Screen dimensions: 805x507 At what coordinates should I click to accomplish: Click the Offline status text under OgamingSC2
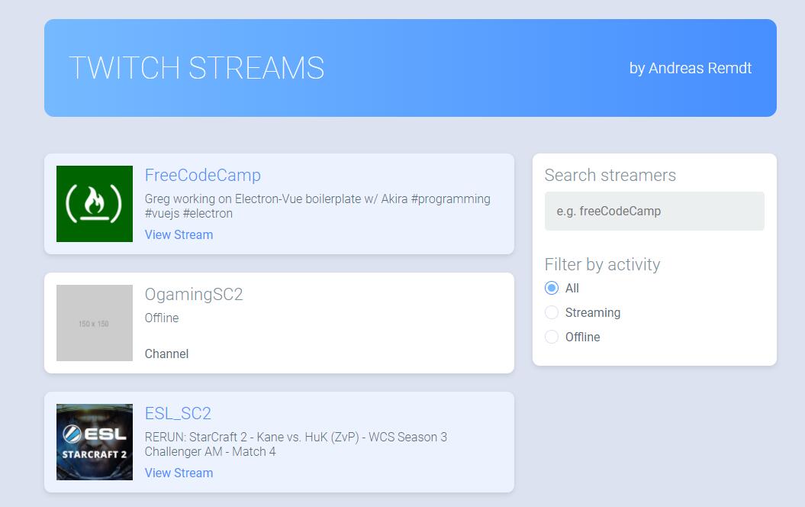pos(162,318)
